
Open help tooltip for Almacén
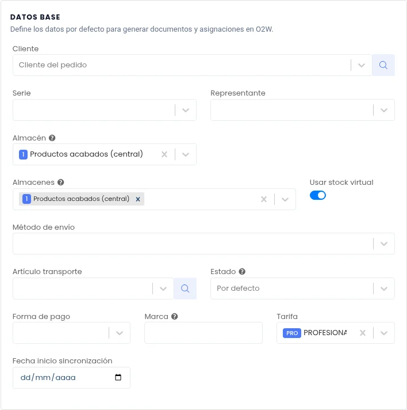(x=52, y=138)
